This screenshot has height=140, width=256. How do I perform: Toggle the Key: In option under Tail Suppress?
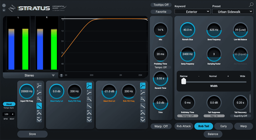click(x=214, y=116)
